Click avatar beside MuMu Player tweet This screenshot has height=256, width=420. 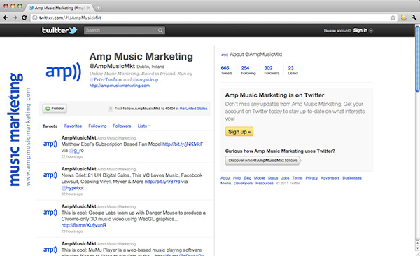pos(50,250)
